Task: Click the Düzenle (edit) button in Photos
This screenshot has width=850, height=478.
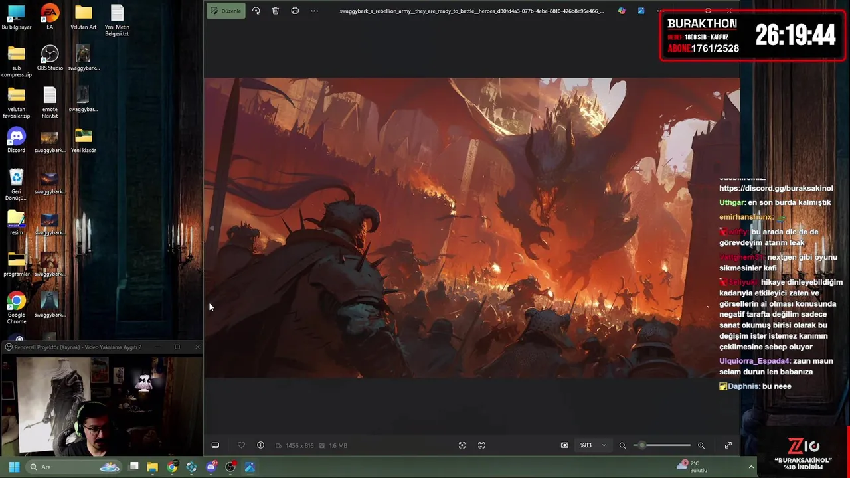Action: click(226, 11)
